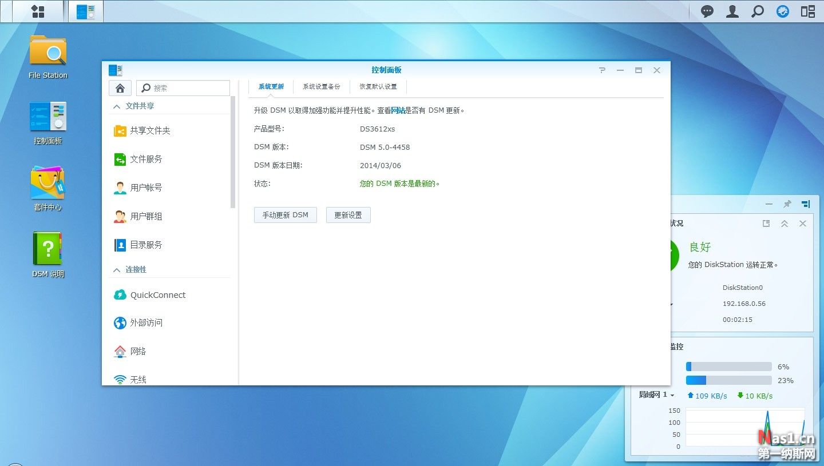Screen dimensions: 824x466
Task: Open the 控制面板 desktop icon
Action: (48, 123)
